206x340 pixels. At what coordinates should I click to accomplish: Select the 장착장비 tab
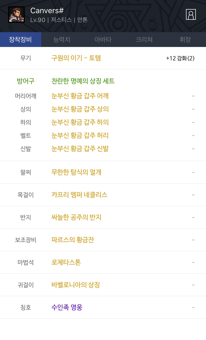tap(21, 40)
